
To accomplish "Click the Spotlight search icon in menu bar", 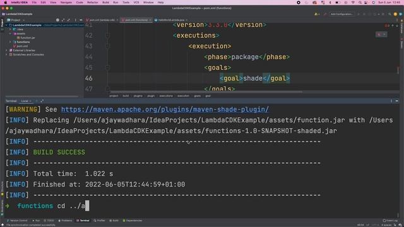I will point(360,3).
